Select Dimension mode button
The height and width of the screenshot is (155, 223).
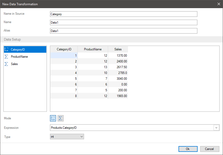(53, 118)
